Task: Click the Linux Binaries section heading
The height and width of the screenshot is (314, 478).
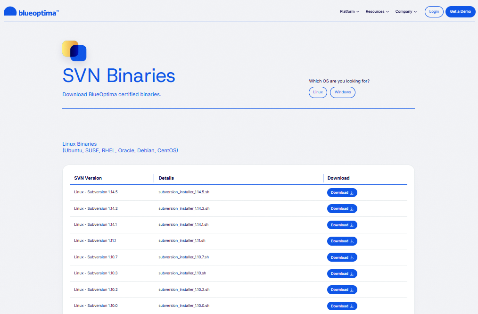Action: (80, 144)
